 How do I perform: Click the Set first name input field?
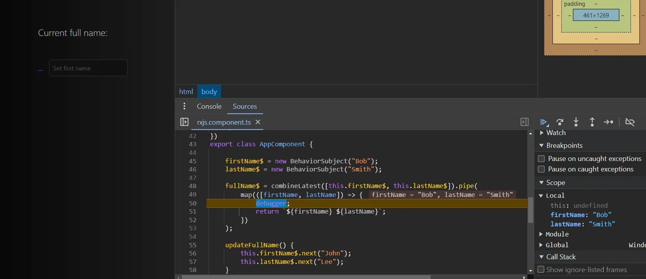88,68
